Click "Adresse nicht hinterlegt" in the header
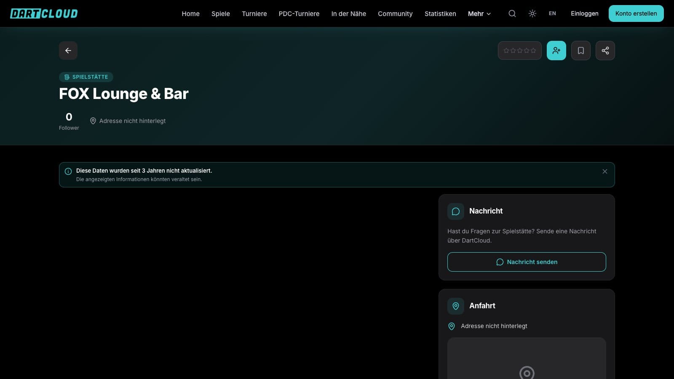The height and width of the screenshot is (379, 674). 133,121
